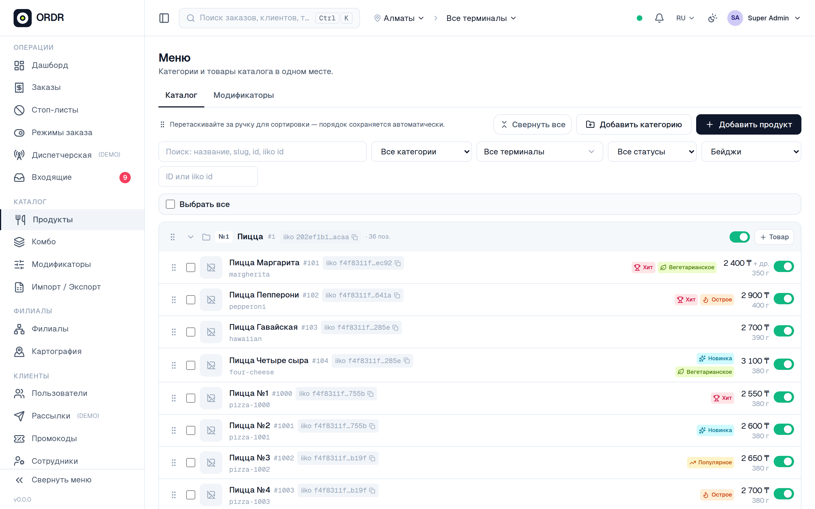Copy iiko id for Пицца Гавайская
The height and width of the screenshot is (509, 815).
pos(396,327)
